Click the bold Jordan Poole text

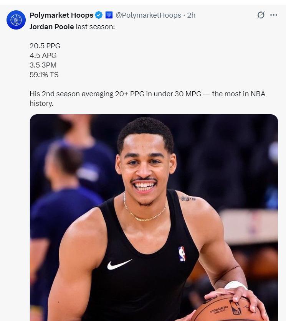point(51,27)
